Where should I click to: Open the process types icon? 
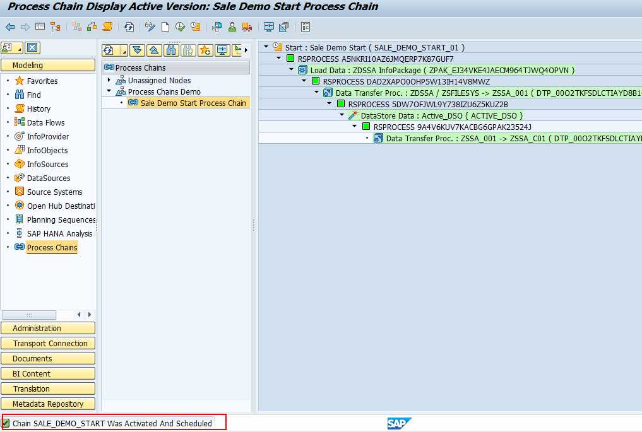coord(217,27)
